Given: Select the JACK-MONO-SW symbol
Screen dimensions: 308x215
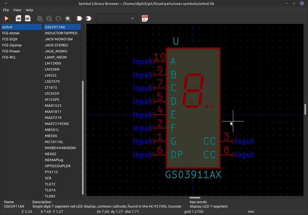Looking at the screenshot, I should 62,39.
